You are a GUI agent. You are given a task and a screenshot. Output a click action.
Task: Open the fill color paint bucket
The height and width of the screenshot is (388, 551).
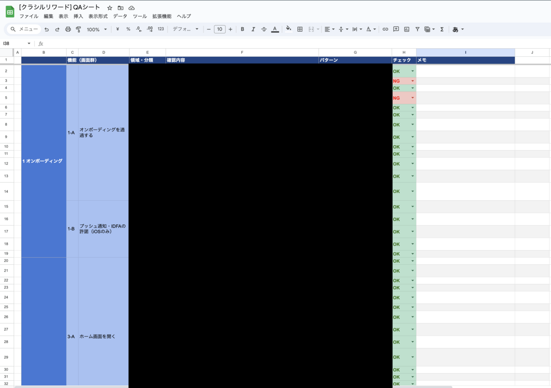tap(288, 29)
